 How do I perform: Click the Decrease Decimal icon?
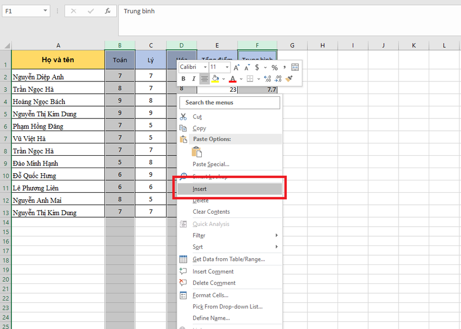point(278,79)
